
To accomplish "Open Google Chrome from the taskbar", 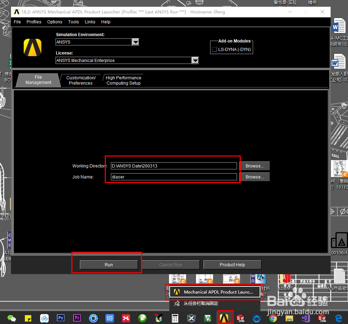I will [273, 318].
